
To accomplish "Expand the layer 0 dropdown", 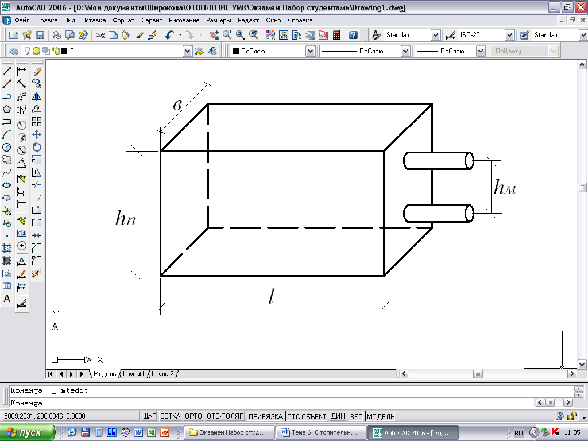I will tap(188, 51).
